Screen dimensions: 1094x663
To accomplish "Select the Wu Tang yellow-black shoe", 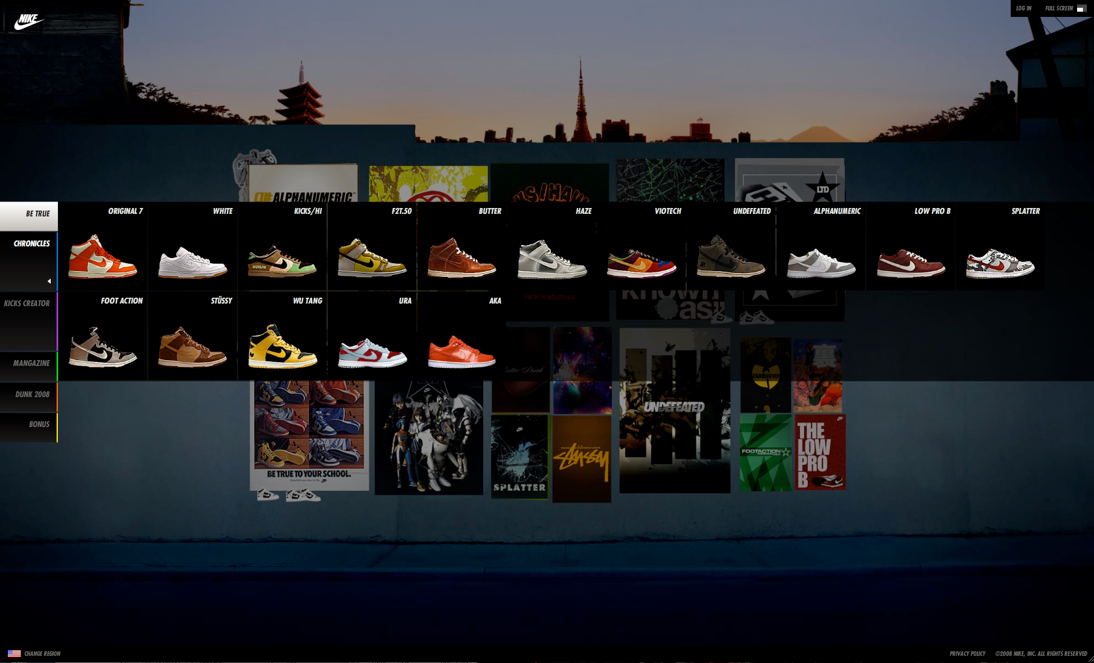I will tap(282, 346).
